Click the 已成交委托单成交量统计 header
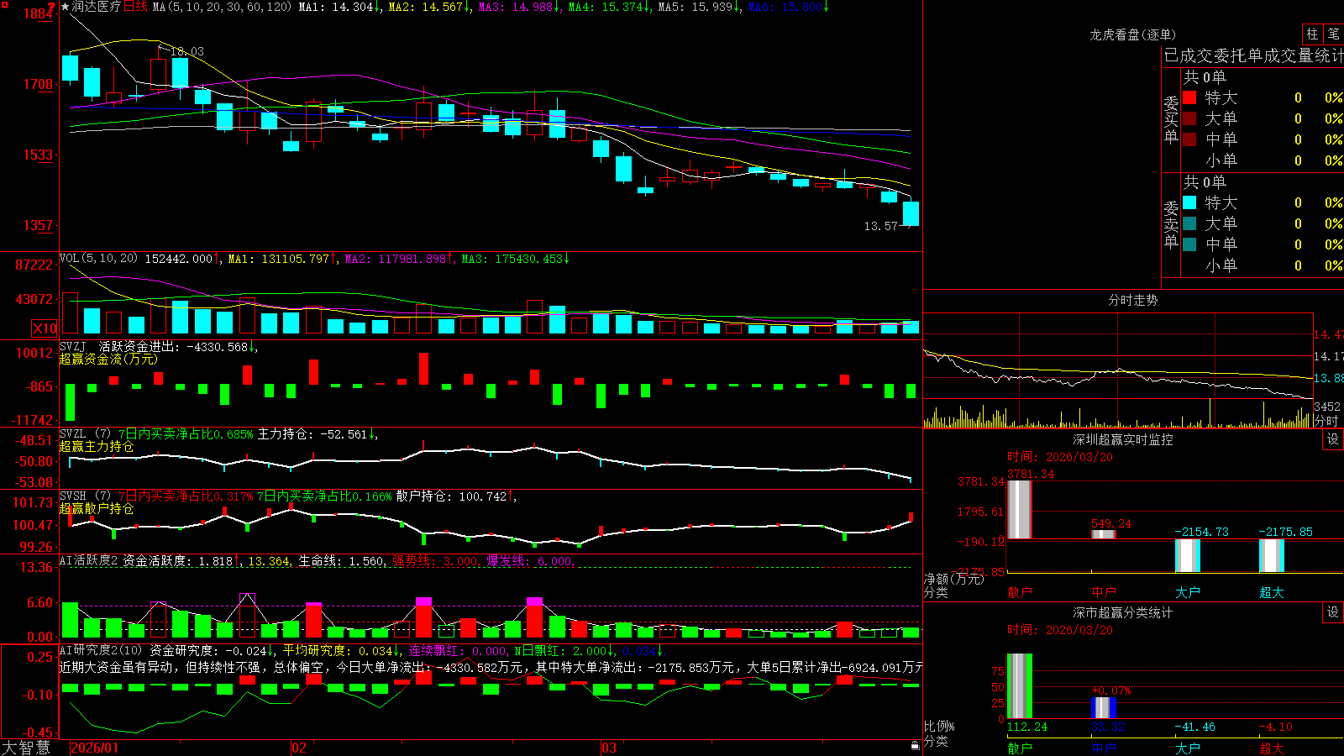The image size is (1344, 756). pyautogui.click(x=1253, y=55)
